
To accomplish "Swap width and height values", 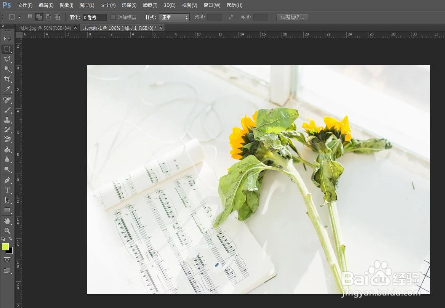I will point(231,17).
